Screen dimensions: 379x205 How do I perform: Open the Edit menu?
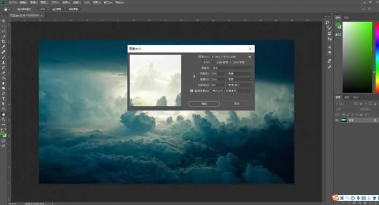tap(23, 2)
